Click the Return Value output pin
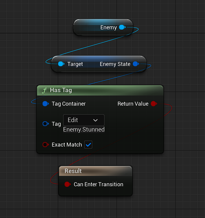This screenshot has width=205, height=218. (x=154, y=104)
